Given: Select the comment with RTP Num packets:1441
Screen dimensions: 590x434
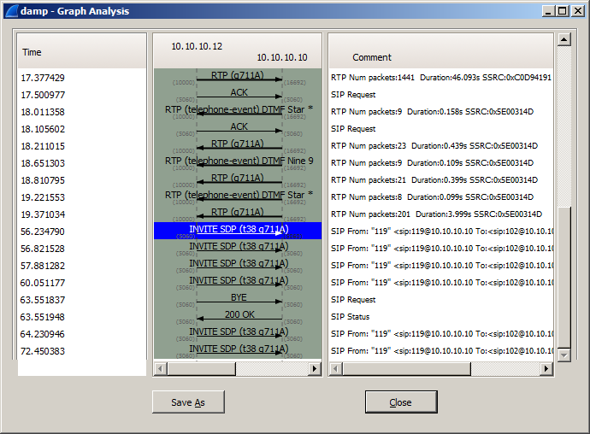Looking at the screenshot, I should (x=440, y=78).
